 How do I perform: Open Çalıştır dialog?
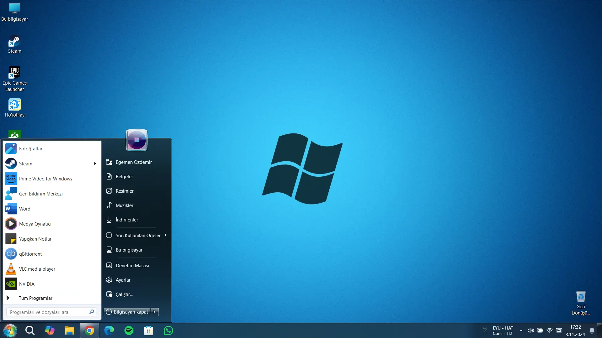137,294
